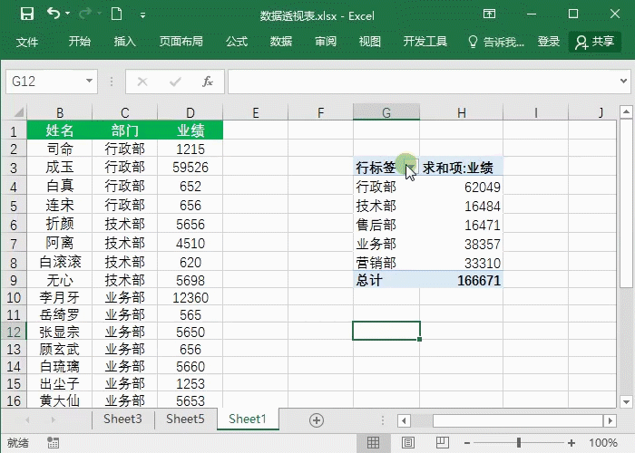Click the New blank document icon

coord(115,14)
